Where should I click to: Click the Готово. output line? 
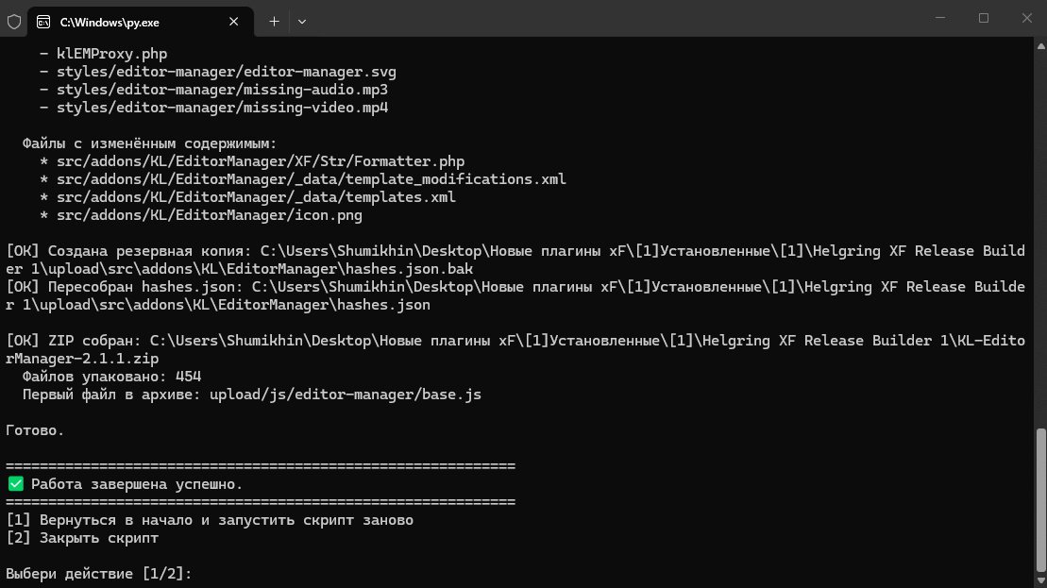point(35,430)
